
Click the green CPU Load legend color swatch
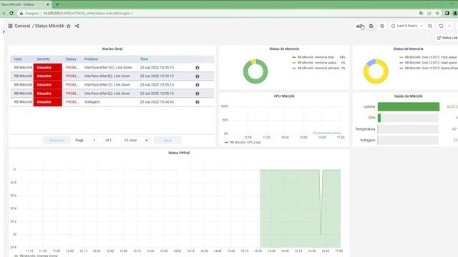pyautogui.click(x=226, y=143)
